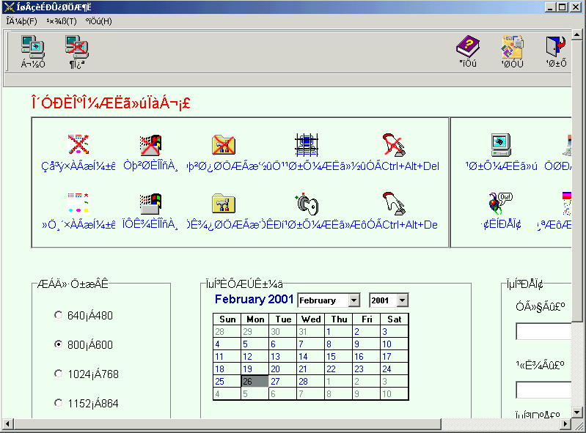
Task: Select the 1024x768 resolution option
Action: tap(59, 374)
